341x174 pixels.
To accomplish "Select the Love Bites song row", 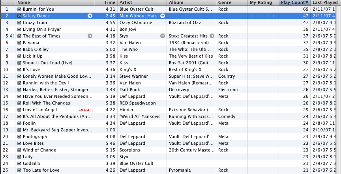I will (x=168, y=143).
